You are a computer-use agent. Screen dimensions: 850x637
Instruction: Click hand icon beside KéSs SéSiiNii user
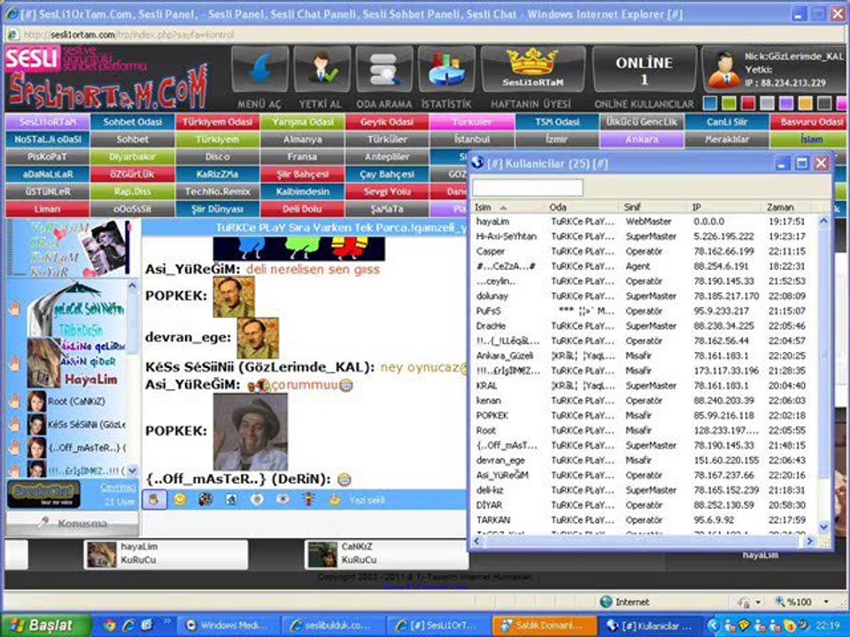point(15,425)
